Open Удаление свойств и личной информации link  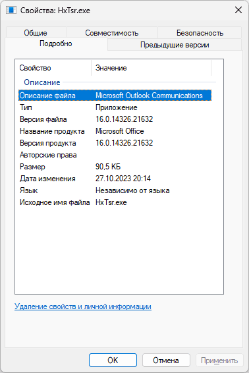coord(83,306)
